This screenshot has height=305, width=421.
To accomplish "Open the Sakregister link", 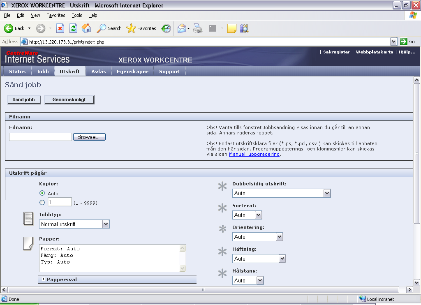I will 337,52.
